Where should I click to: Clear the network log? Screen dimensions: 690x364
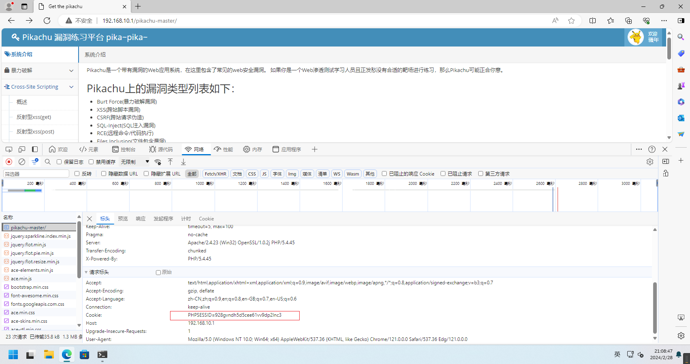(x=22, y=162)
